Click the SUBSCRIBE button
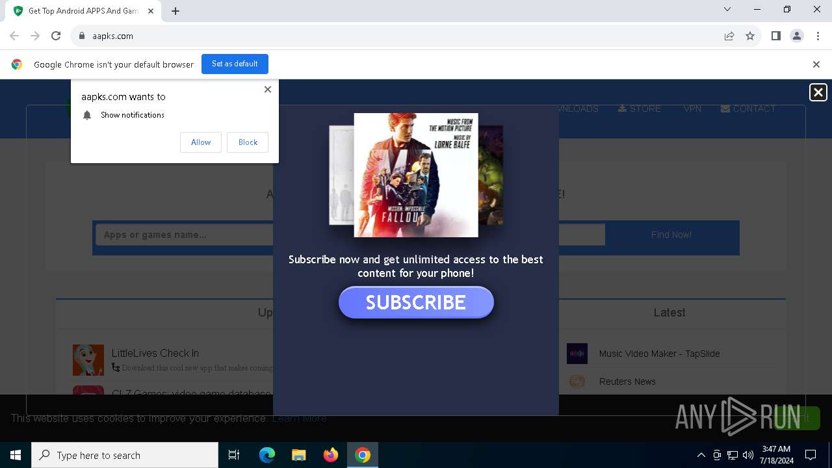The height and width of the screenshot is (468, 832). tap(416, 302)
